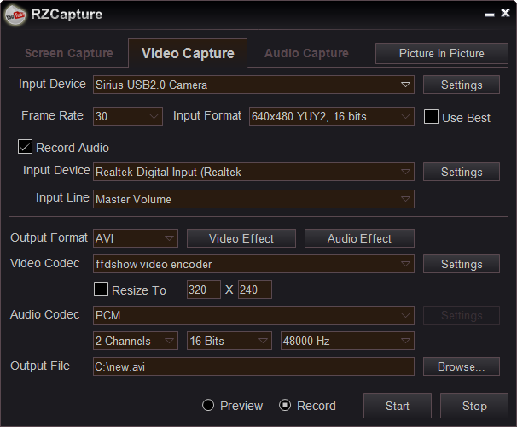This screenshot has height=427, width=517.
Task: Close the RZCapture window
Action: click(505, 13)
